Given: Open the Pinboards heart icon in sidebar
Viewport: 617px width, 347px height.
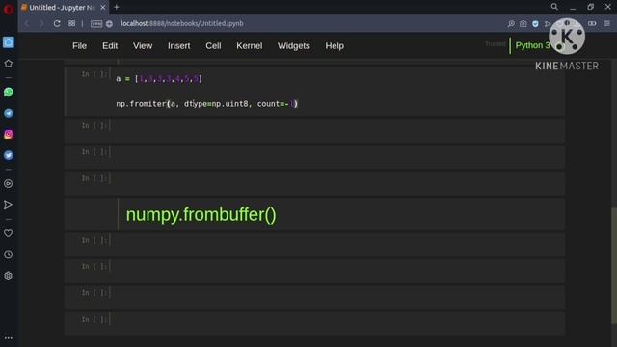Looking at the screenshot, I should [x=9, y=233].
